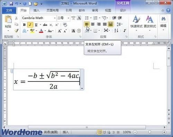Click the Undo arrow in quick access toolbar
173x137 pixels.
point(17,4)
